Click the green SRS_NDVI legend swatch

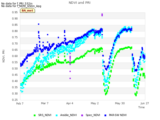tap(34, 115)
